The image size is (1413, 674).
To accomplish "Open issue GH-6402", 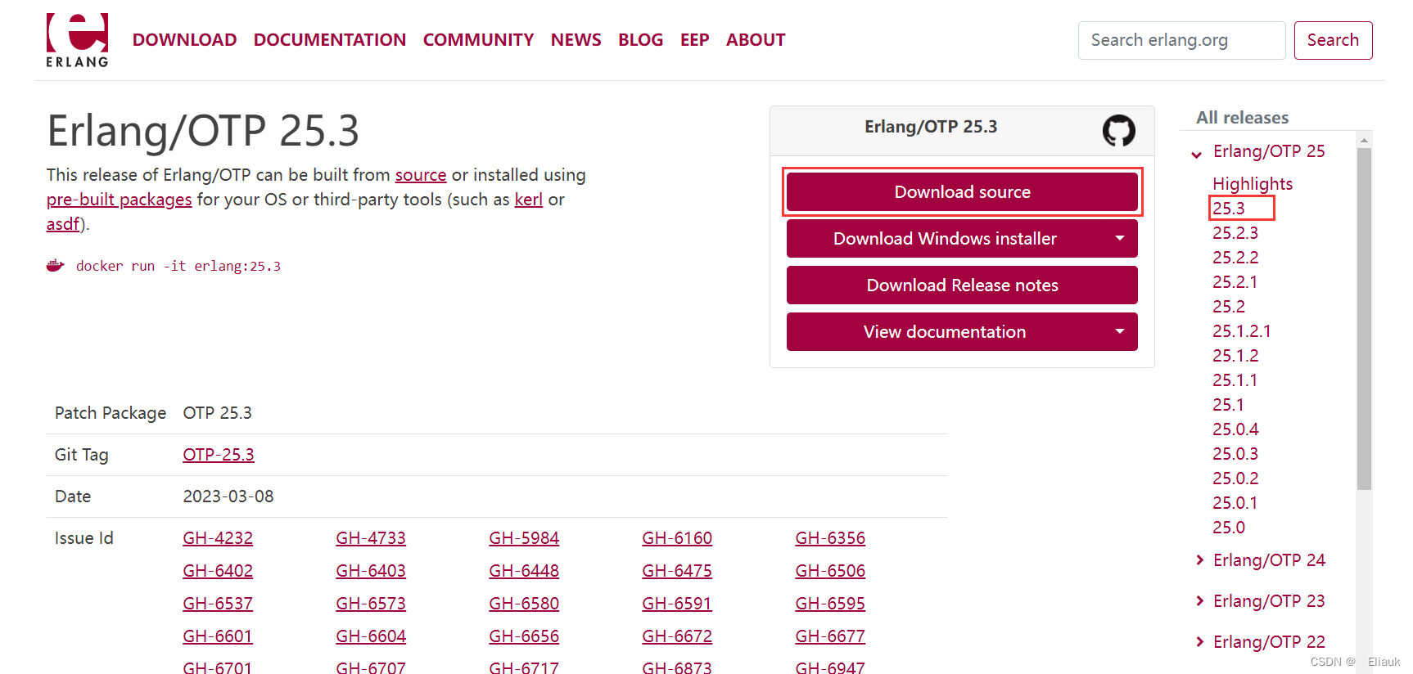I will coord(218,571).
